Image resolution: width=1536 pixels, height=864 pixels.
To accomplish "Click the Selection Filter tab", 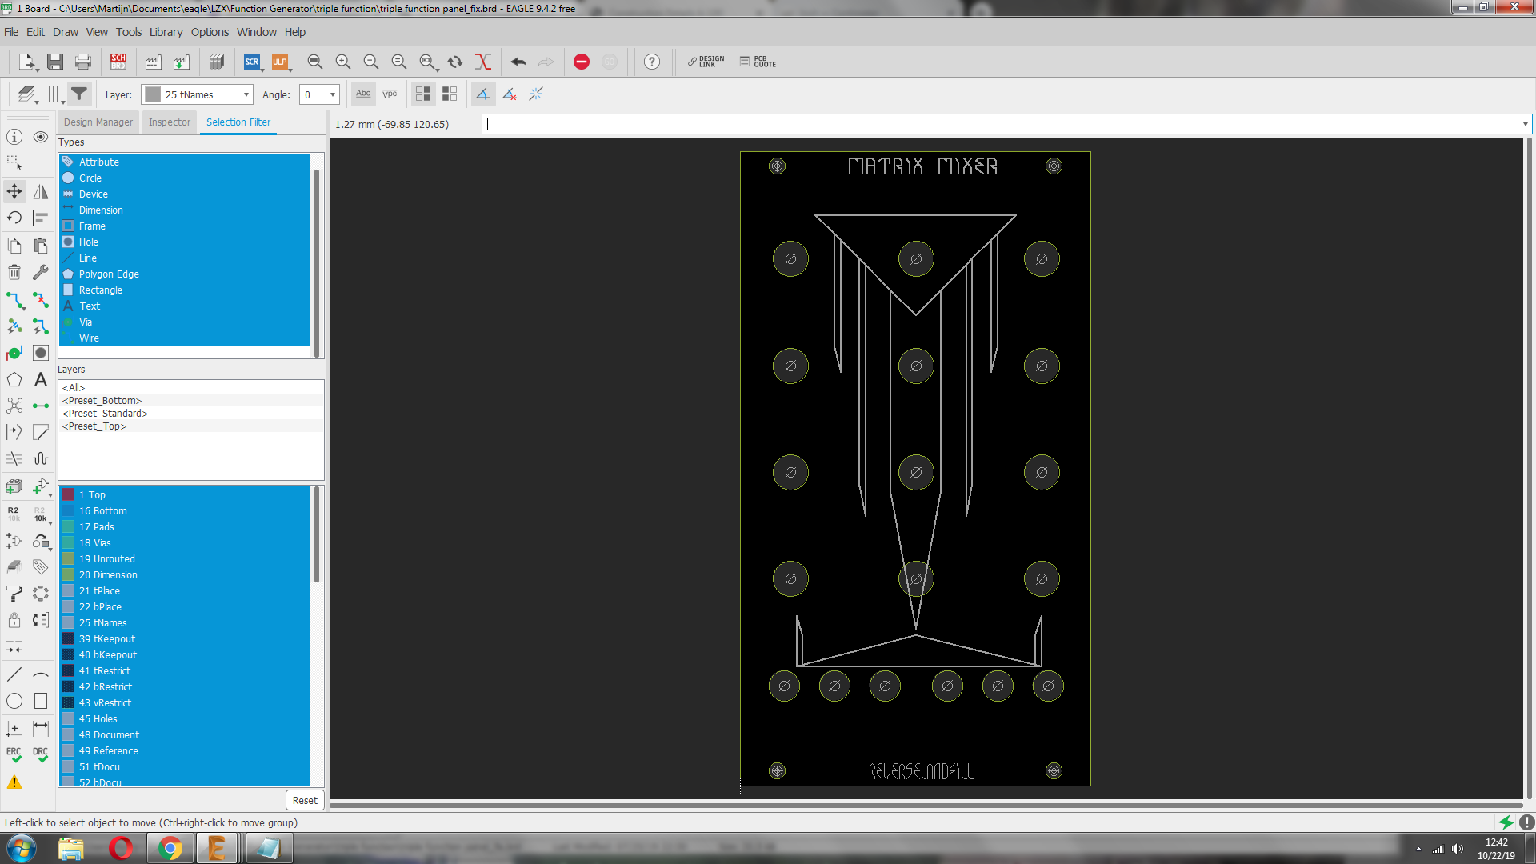I will pos(238,122).
